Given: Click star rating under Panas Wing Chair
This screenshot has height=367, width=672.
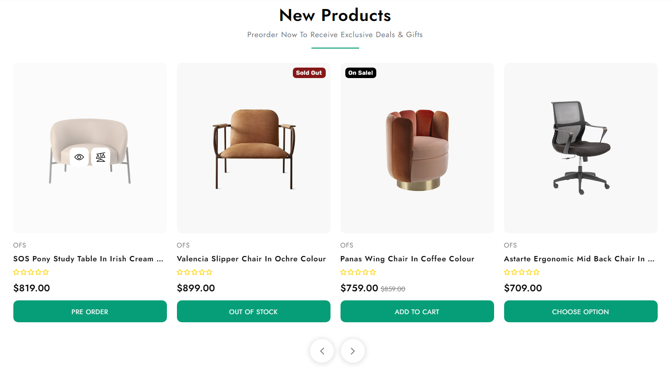Looking at the screenshot, I should click(358, 272).
